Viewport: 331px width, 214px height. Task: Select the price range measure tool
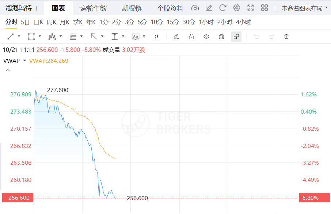(115, 37)
